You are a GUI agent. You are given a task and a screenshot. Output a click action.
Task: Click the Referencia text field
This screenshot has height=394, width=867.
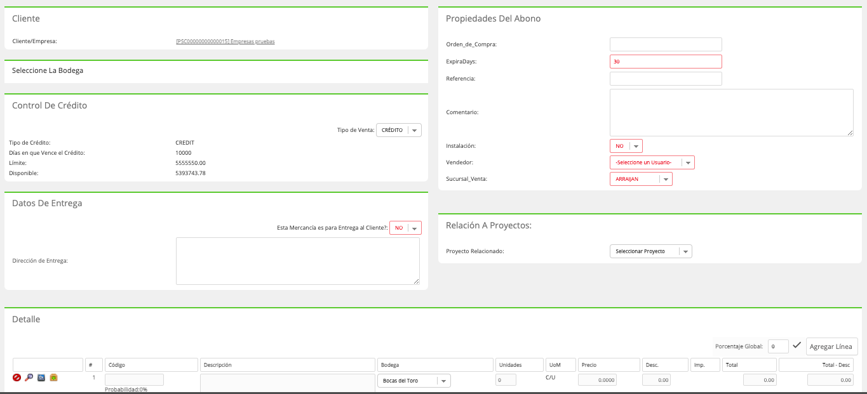coord(666,79)
